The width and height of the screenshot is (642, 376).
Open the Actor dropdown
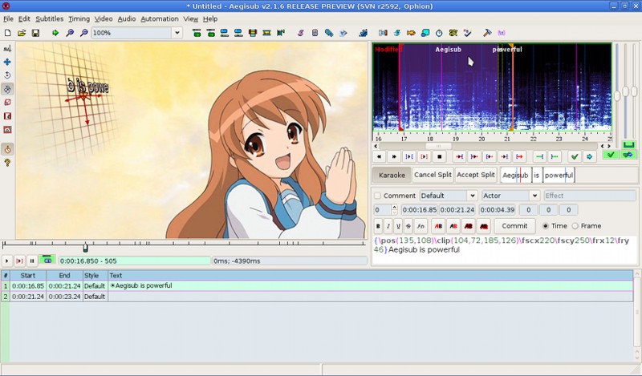(534, 196)
